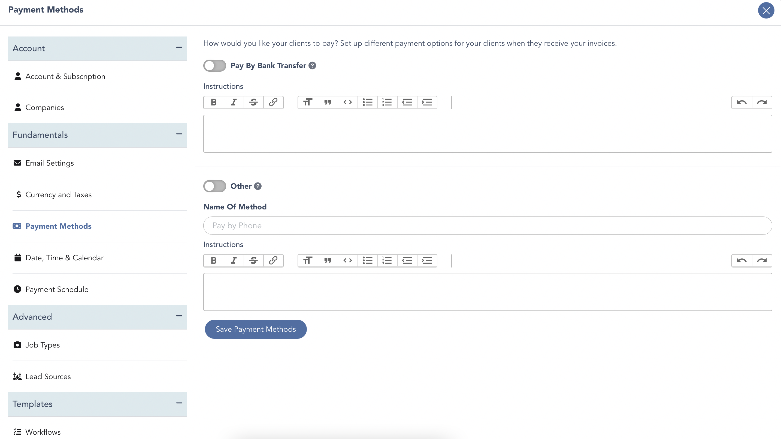Image resolution: width=781 pixels, height=439 pixels.
Task: Undo in Other method instructions editor
Action: [741, 261]
